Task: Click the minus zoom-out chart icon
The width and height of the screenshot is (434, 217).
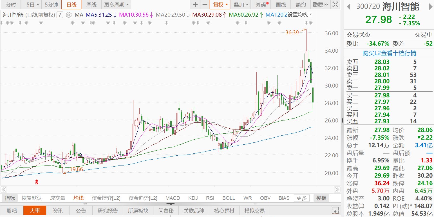Action: 205,5
